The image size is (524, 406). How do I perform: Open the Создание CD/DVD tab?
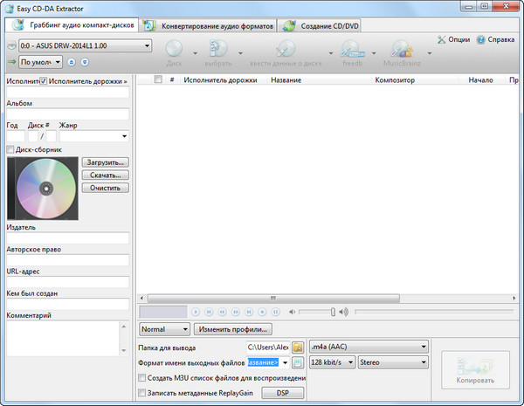[x=320, y=25]
